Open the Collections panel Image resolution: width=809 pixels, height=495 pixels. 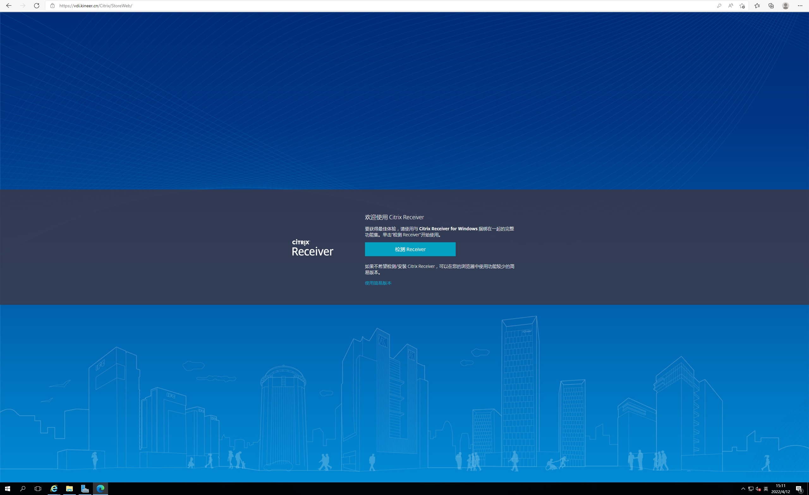tap(771, 6)
